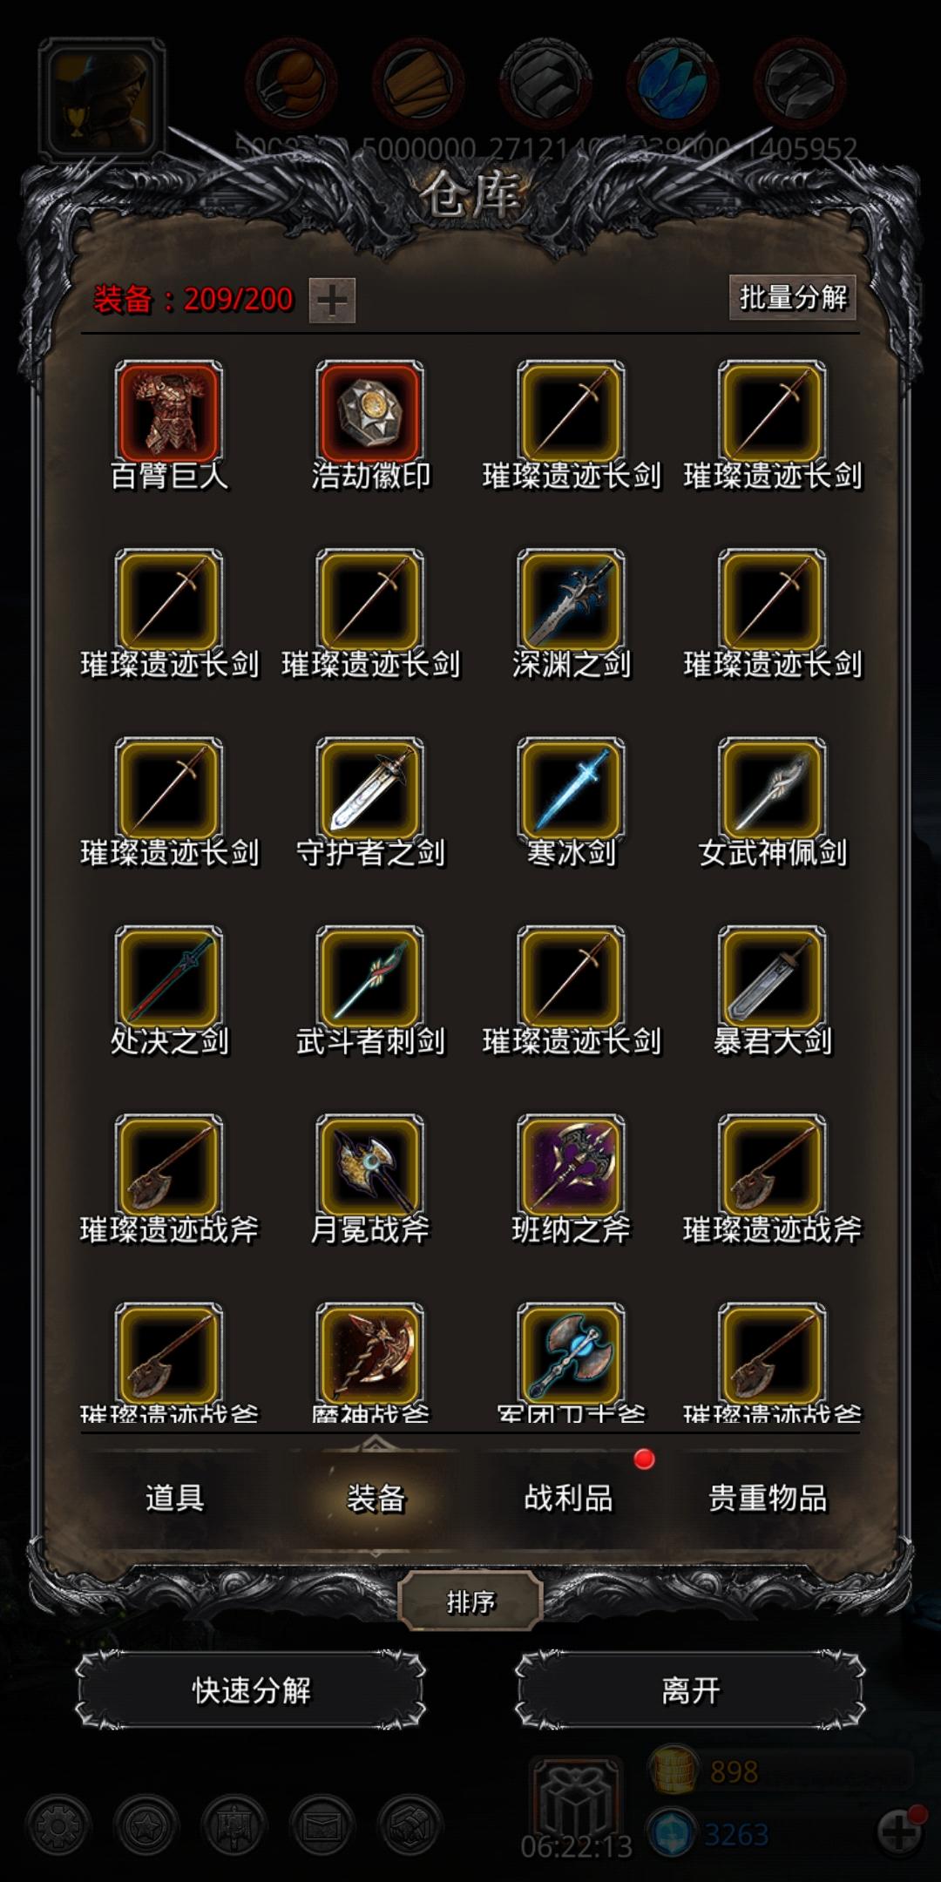Tap the 月冕战斧 axe icon
Image resolution: width=941 pixels, height=1882 pixels.
point(369,1168)
